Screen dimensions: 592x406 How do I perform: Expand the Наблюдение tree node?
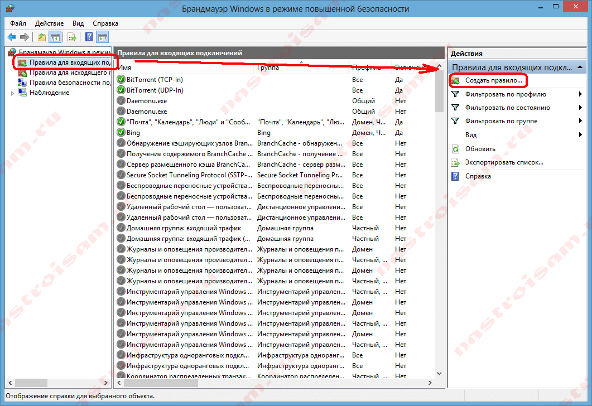click(x=13, y=93)
